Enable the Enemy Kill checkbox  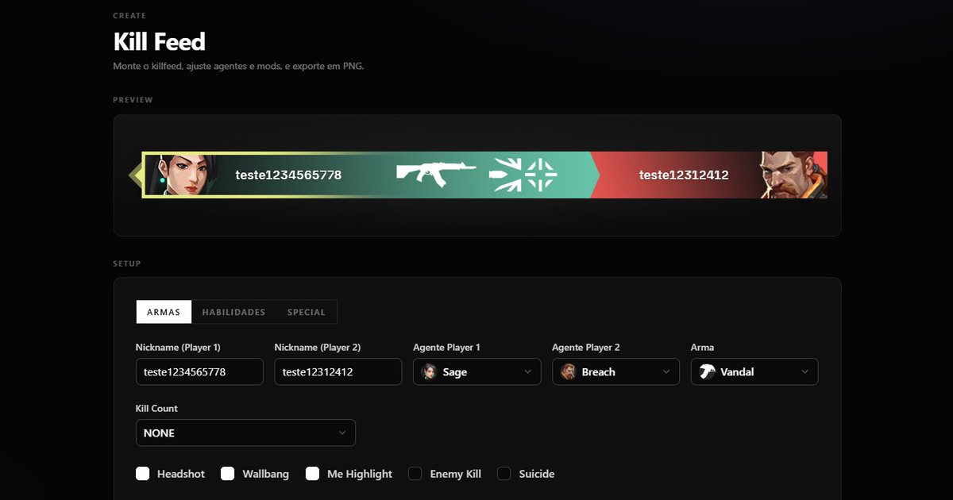point(415,474)
